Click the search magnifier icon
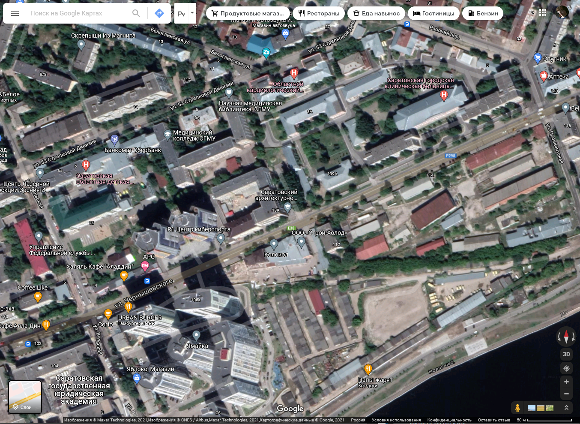This screenshot has height=424, width=580. tap(136, 13)
